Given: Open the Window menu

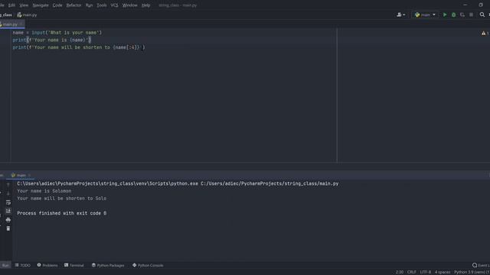Looking at the screenshot, I should pos(129,5).
